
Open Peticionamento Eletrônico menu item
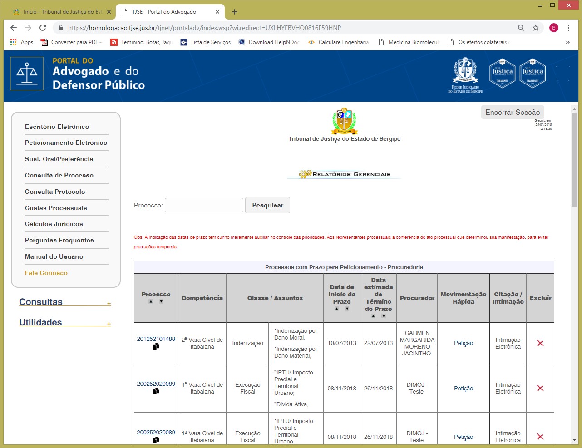pos(66,143)
